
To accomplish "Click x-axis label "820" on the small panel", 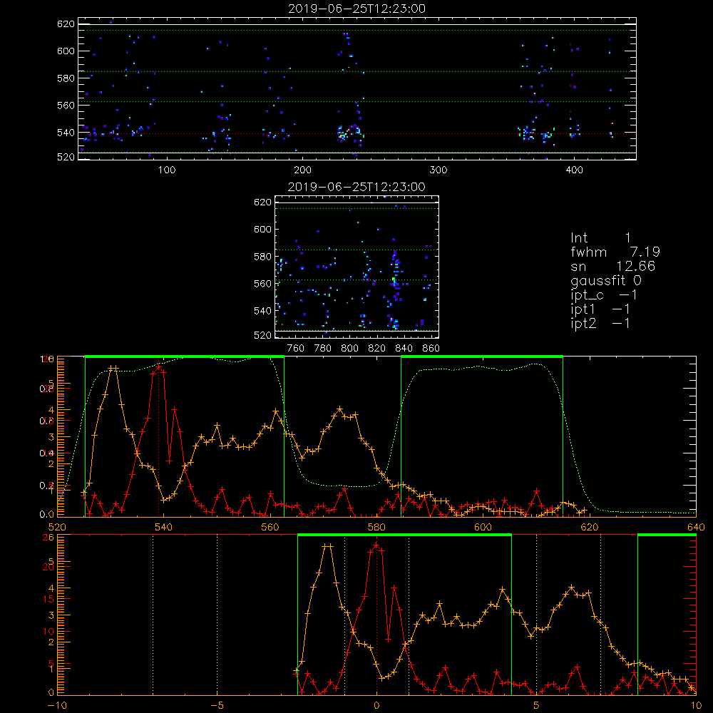I will (x=377, y=348).
